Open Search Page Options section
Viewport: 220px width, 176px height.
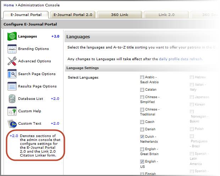pos(37,74)
